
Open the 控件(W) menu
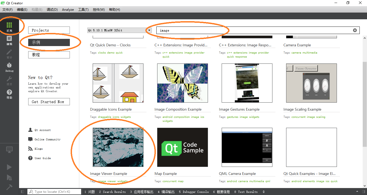(x=99, y=9)
